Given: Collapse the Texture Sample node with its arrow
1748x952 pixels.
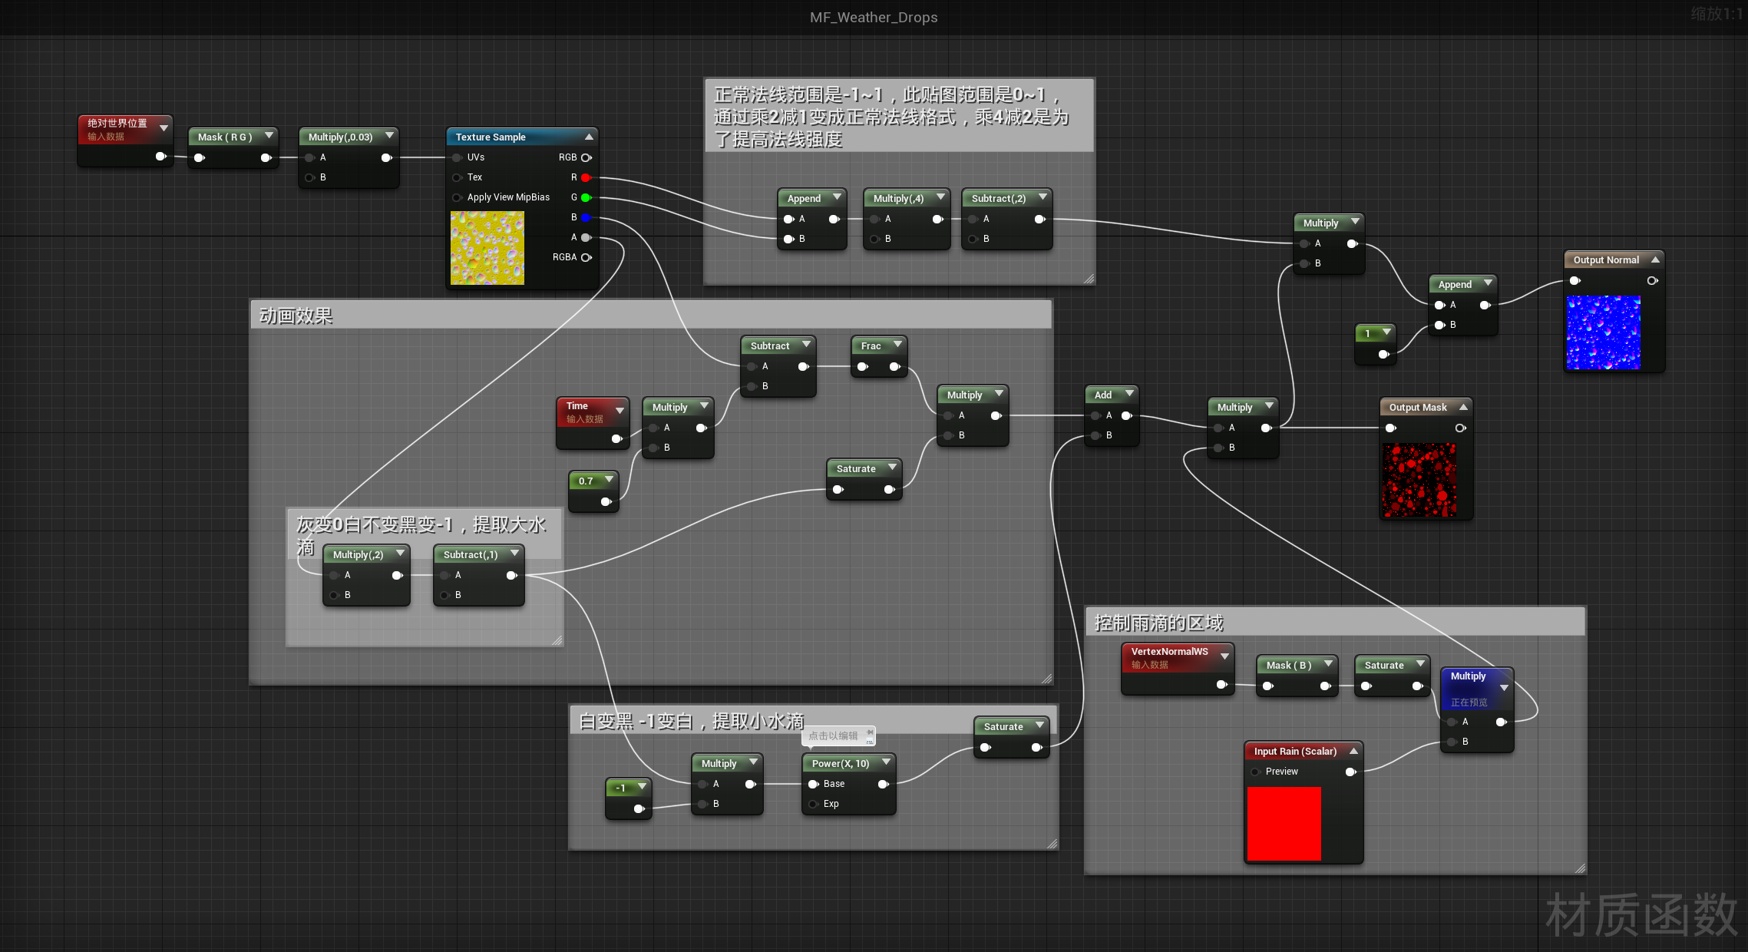Looking at the screenshot, I should coord(589,137).
